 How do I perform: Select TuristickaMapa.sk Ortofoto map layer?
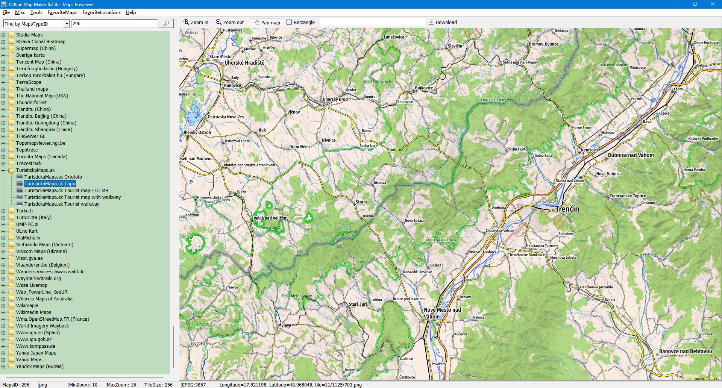click(x=53, y=177)
